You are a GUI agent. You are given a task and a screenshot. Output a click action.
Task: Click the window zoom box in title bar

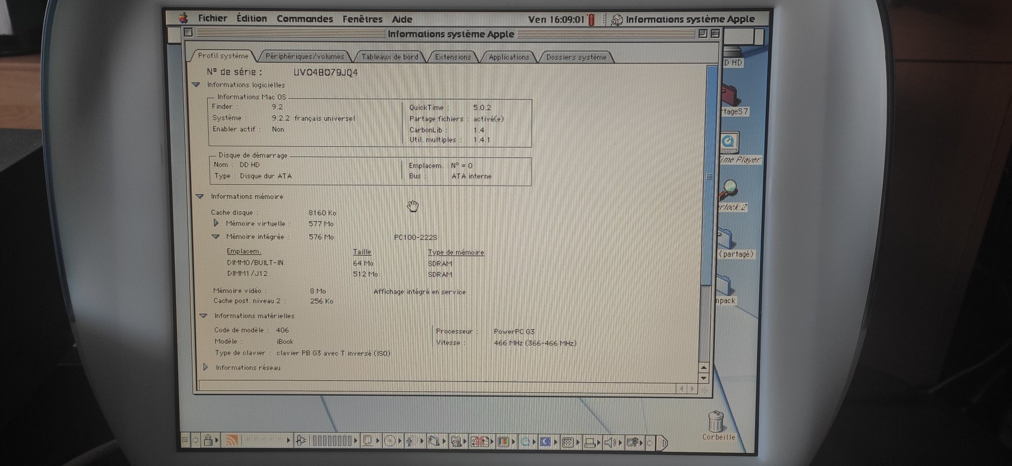click(702, 33)
